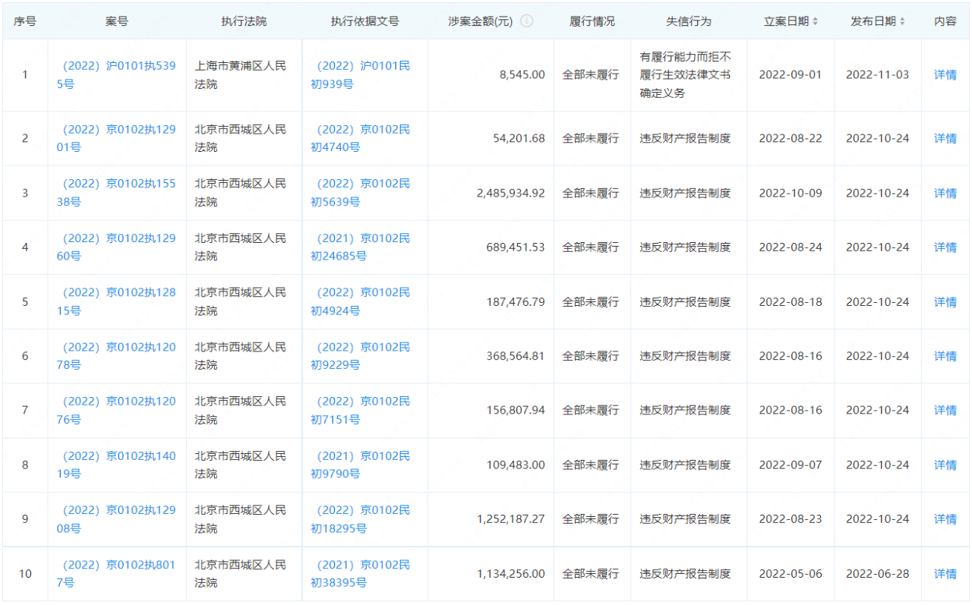The height and width of the screenshot is (605, 972).
Task: Open case link (2022)沪0101执5395号
Action: [116, 75]
